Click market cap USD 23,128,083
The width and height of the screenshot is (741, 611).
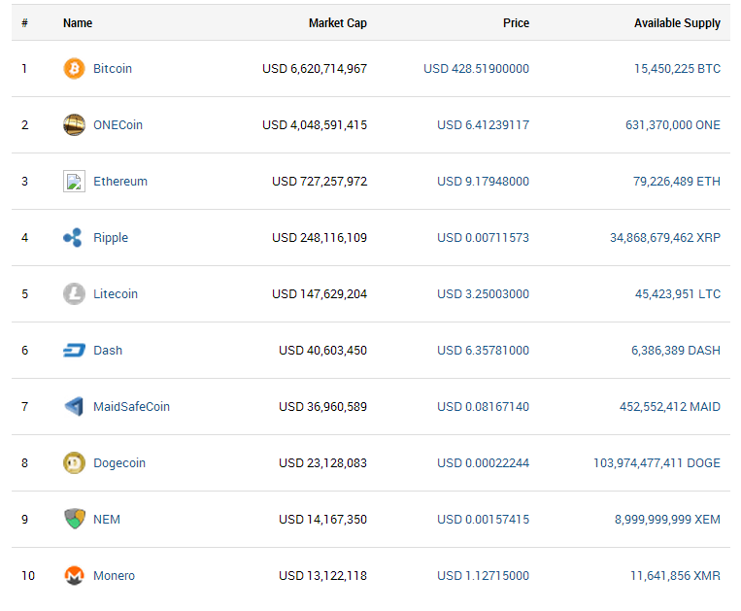click(322, 462)
